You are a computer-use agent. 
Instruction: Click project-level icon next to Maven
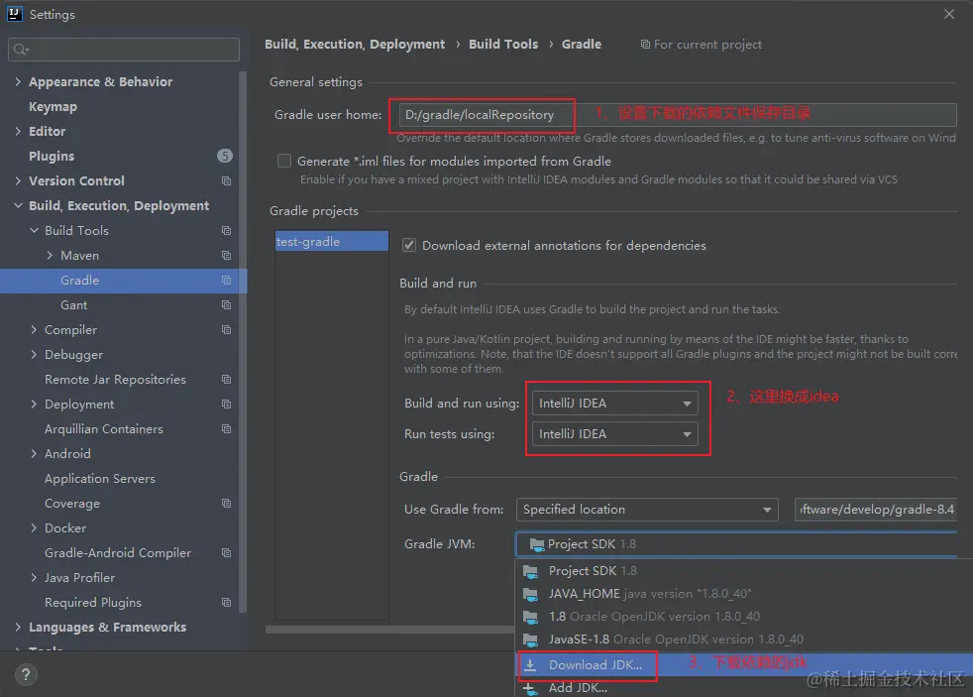(227, 255)
